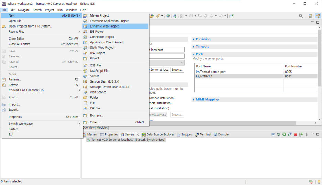Screen dimensions: 322x185
Task: Select Open Projects from File System
Action: point(41,26)
